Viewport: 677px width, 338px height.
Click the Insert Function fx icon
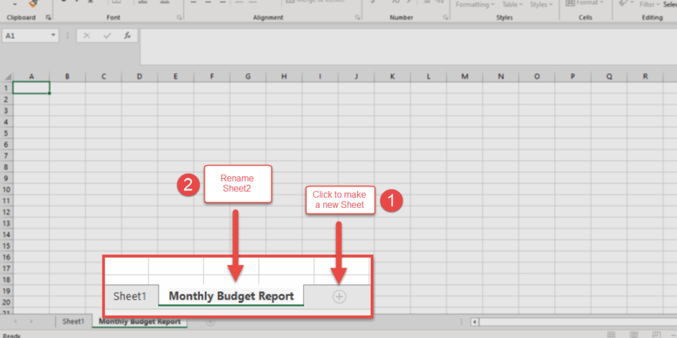[128, 36]
